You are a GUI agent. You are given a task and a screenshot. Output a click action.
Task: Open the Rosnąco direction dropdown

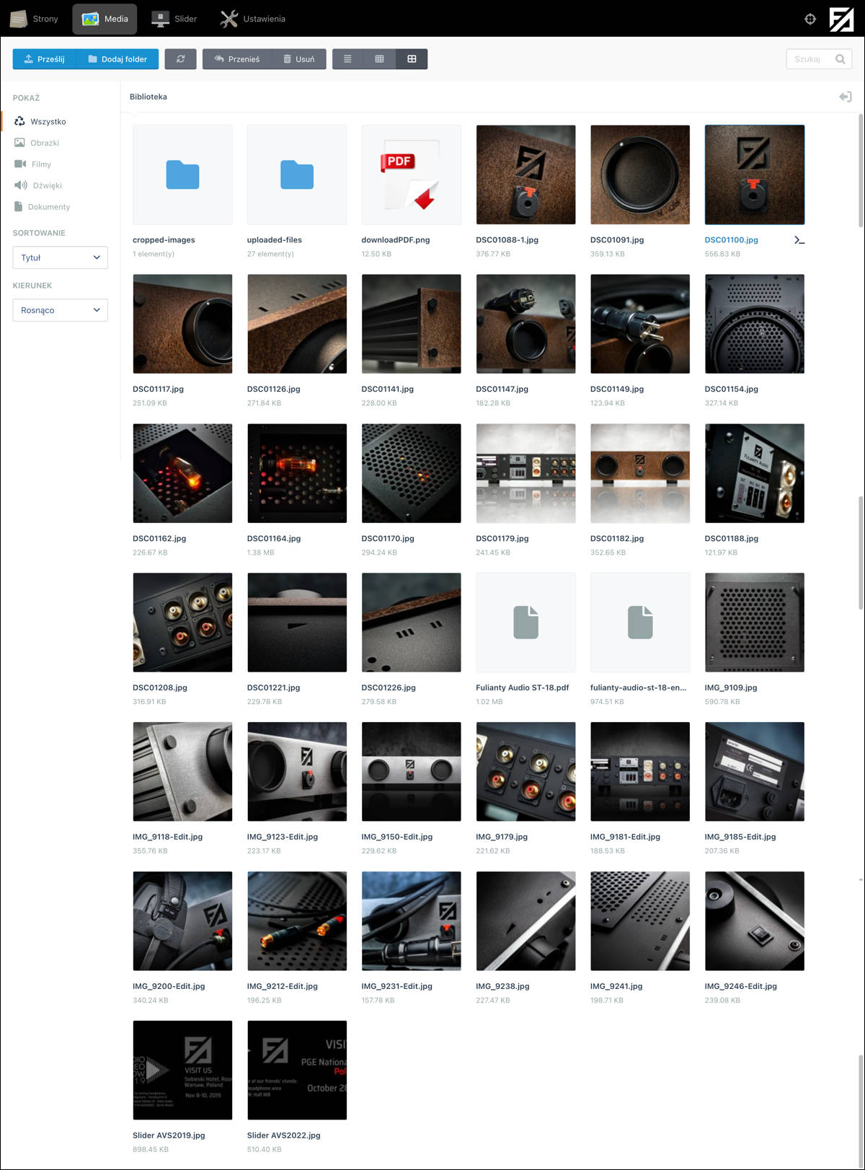tap(61, 310)
